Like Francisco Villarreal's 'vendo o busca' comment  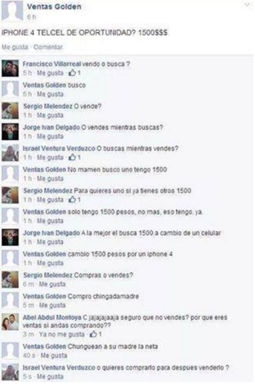point(50,73)
